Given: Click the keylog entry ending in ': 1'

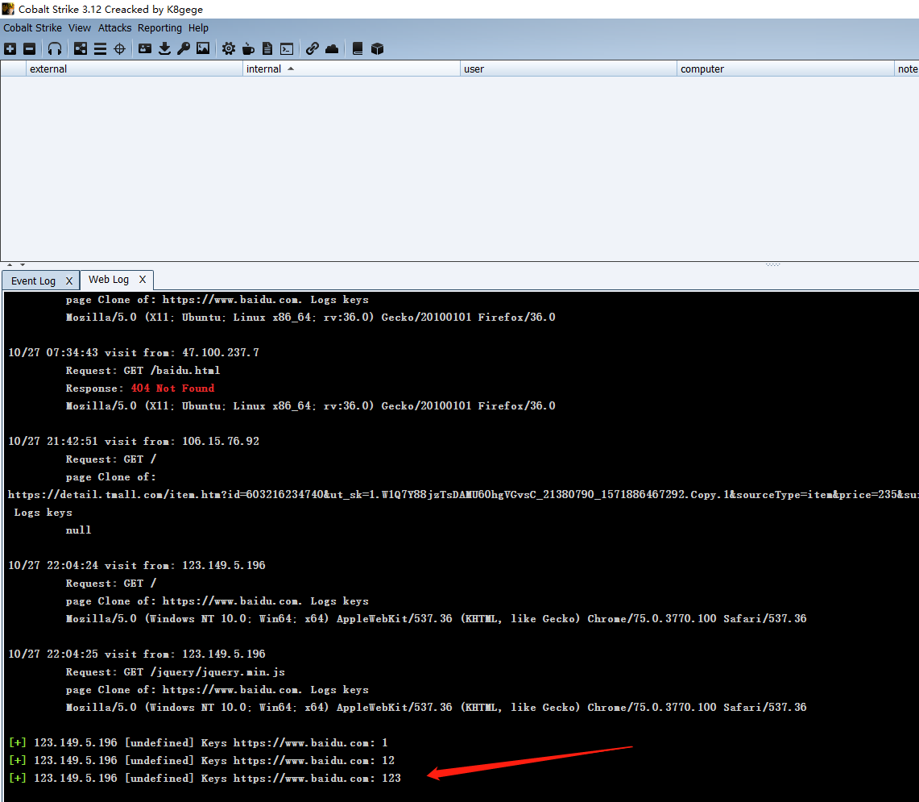Looking at the screenshot, I should [x=198, y=742].
